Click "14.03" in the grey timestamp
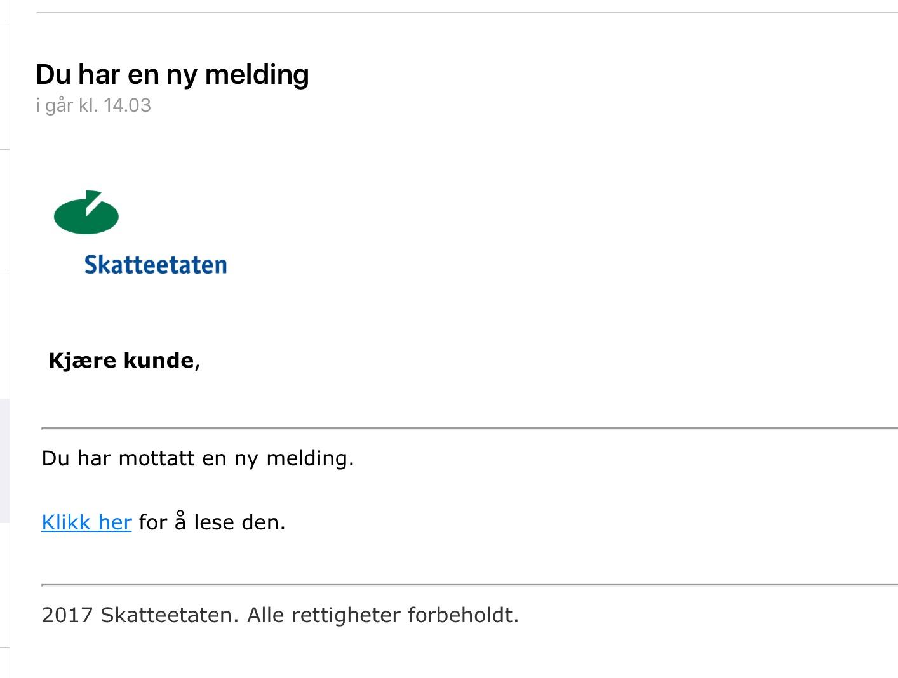Viewport: 898px width, 678px height. coord(128,105)
